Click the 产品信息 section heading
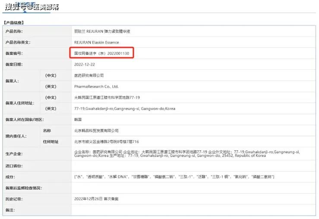The width and height of the screenshot is (319, 219). pyautogui.click(x=14, y=22)
